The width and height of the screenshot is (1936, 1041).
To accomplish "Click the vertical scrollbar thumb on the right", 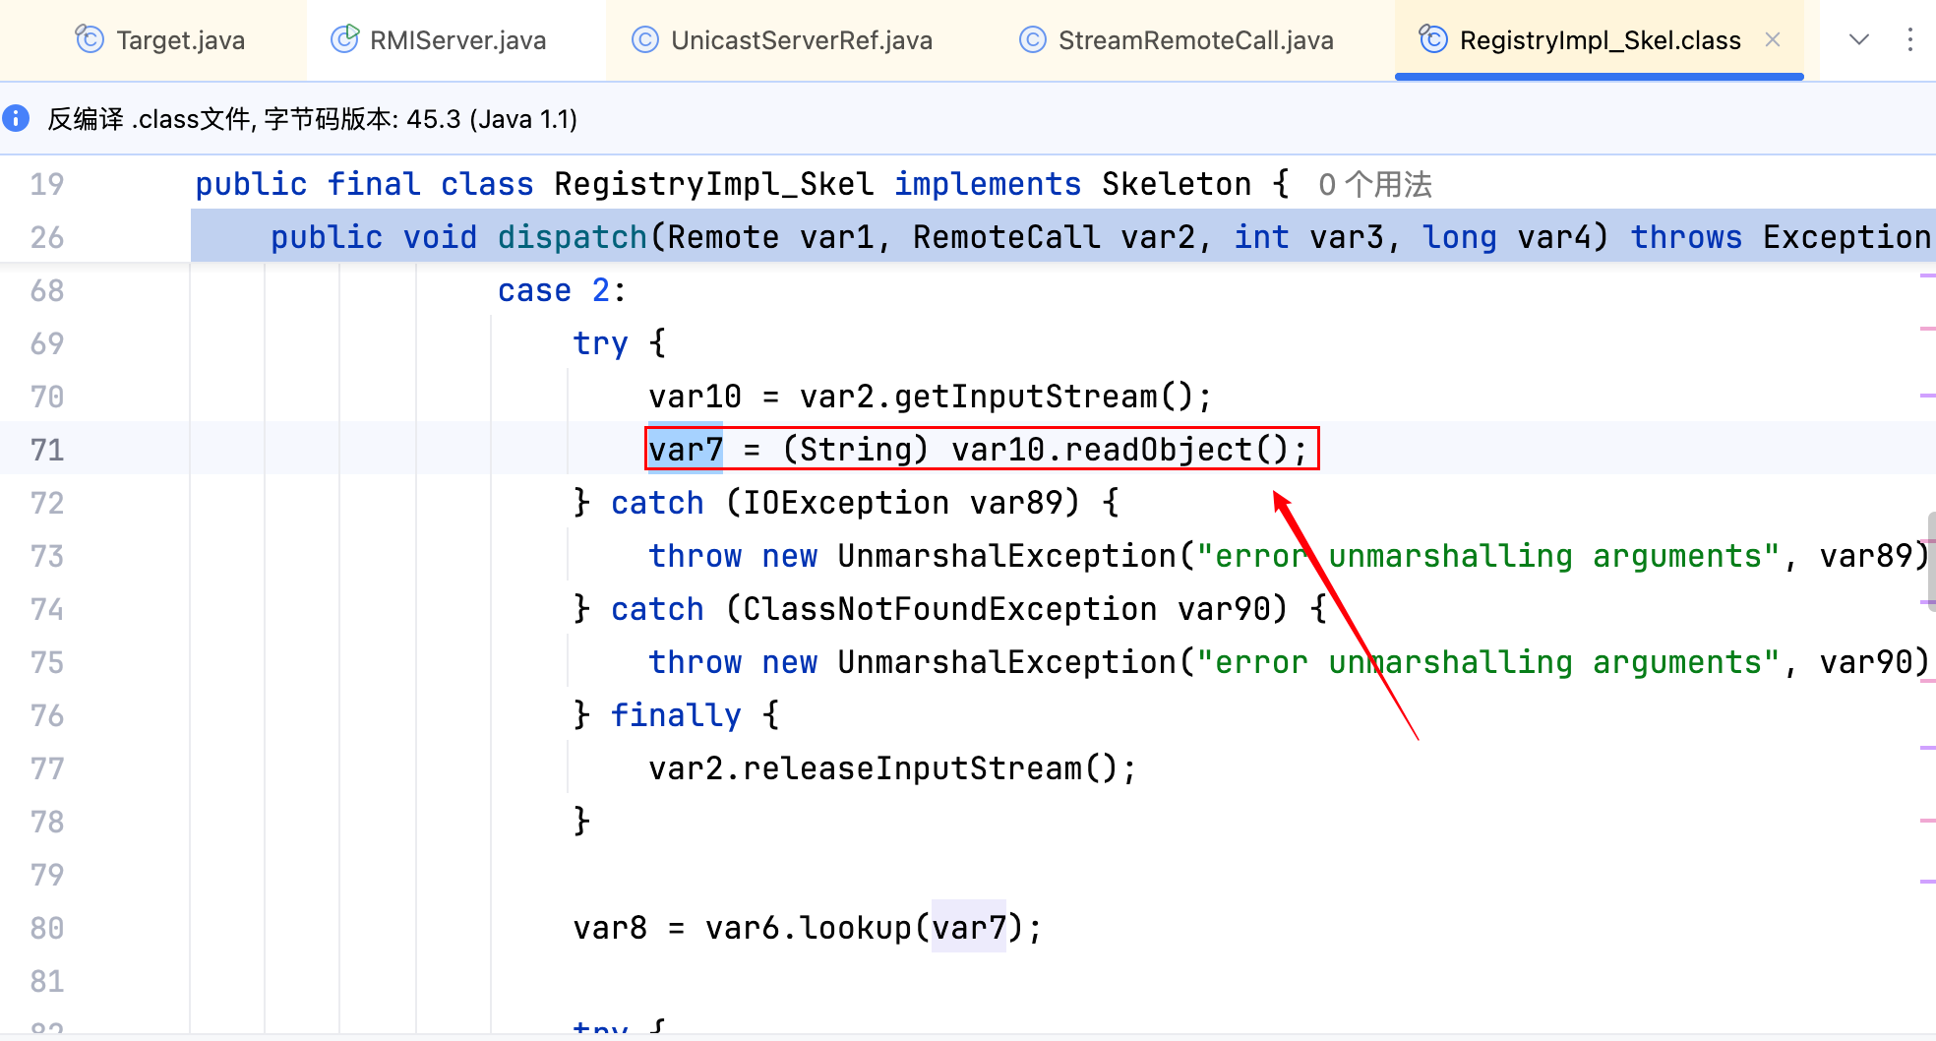I will click(1930, 561).
